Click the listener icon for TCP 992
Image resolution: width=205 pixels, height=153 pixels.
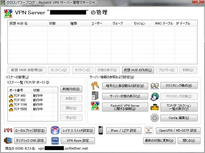(11, 101)
